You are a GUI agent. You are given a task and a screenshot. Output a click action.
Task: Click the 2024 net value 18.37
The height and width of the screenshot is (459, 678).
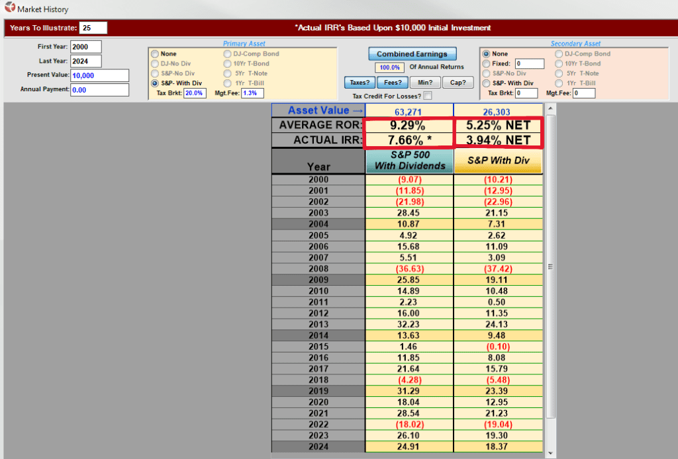point(498,447)
